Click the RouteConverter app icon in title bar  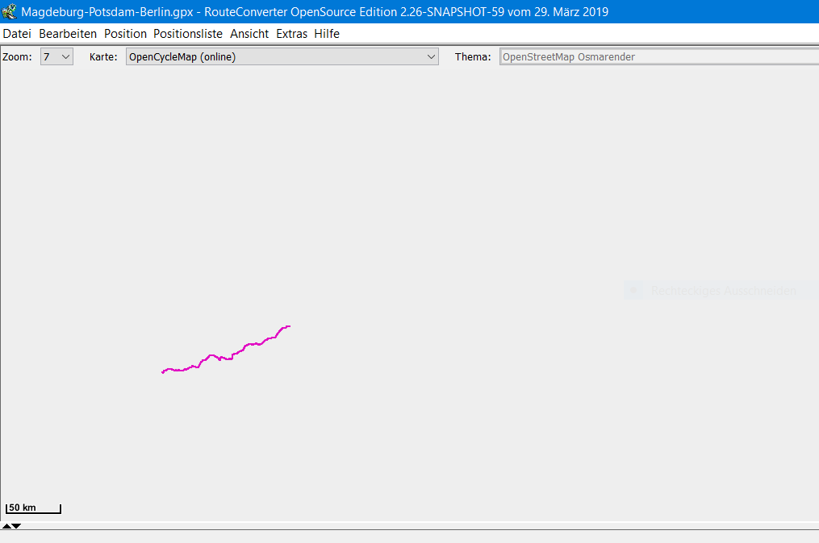pos(10,12)
